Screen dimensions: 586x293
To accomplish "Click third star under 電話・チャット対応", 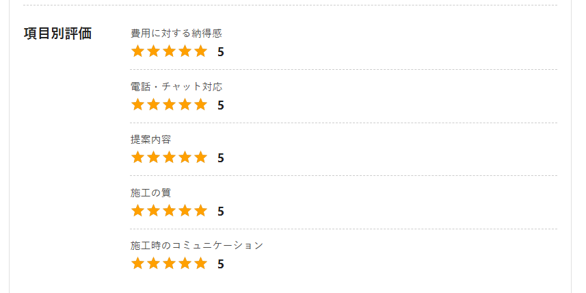I will click(x=170, y=104).
